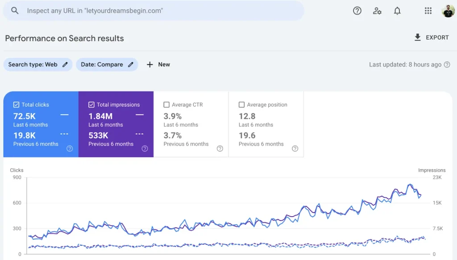Click the peak of the clicks line chart

pyautogui.click(x=410, y=185)
